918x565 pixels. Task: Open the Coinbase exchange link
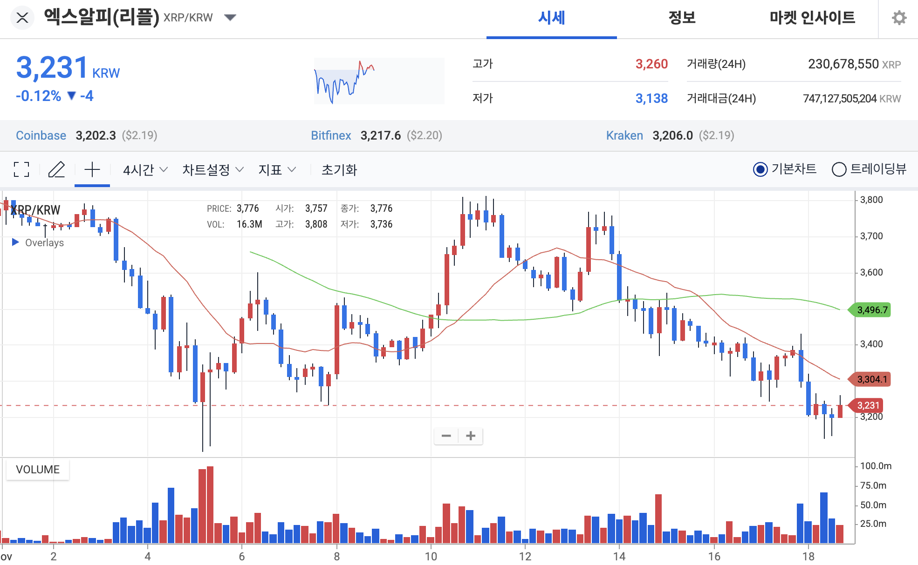pos(41,135)
